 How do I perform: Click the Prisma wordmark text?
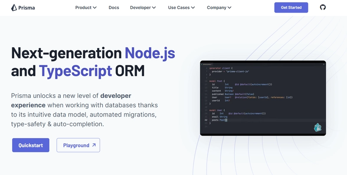point(26,8)
